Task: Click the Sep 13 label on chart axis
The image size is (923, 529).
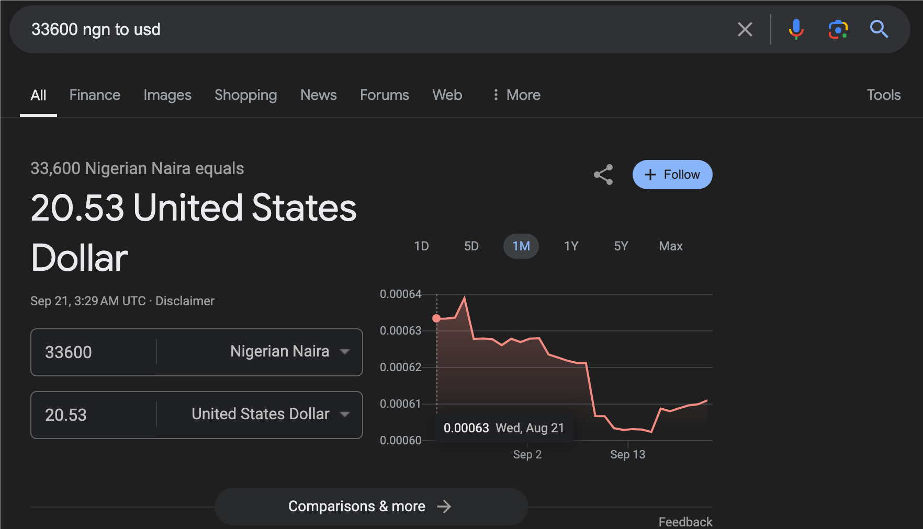Action: tap(627, 455)
